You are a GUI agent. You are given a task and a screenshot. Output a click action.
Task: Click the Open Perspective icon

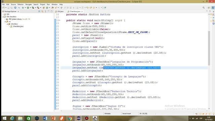coord(209,8)
